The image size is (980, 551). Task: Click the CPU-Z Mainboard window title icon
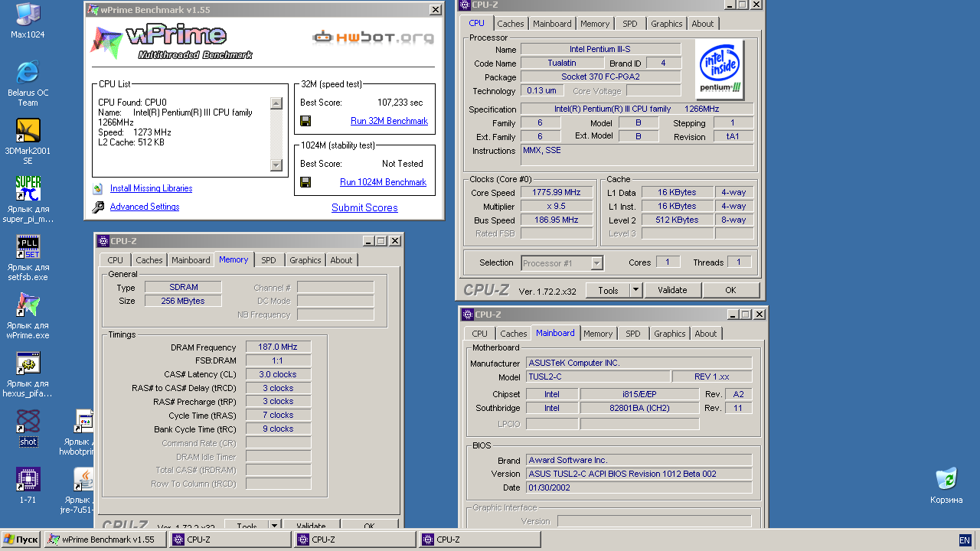[x=468, y=315]
